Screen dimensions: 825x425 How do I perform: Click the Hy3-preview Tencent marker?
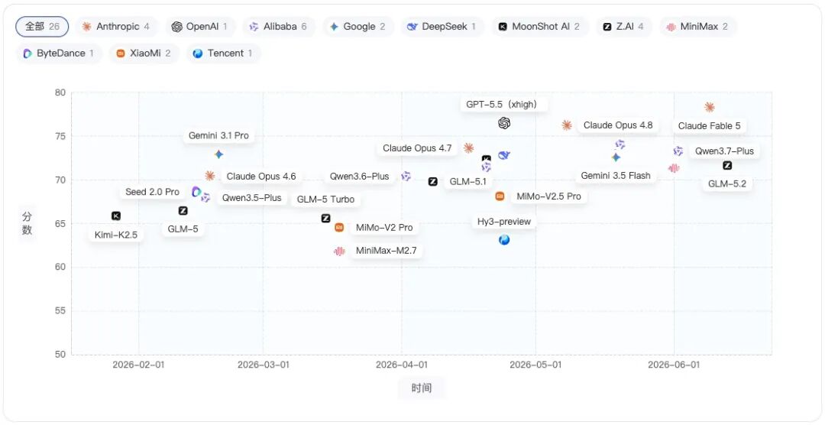[x=504, y=240]
